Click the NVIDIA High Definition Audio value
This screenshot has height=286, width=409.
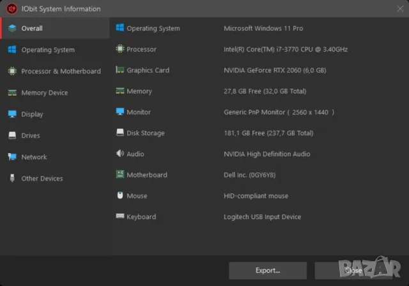(x=267, y=154)
